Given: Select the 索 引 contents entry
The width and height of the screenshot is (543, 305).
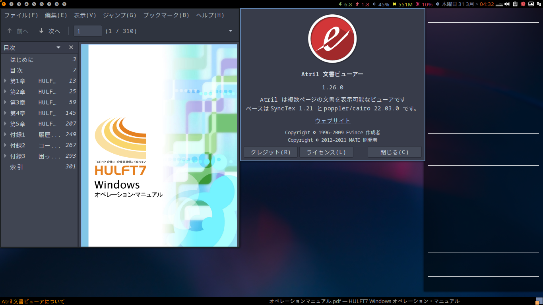Looking at the screenshot, I should point(39,167).
